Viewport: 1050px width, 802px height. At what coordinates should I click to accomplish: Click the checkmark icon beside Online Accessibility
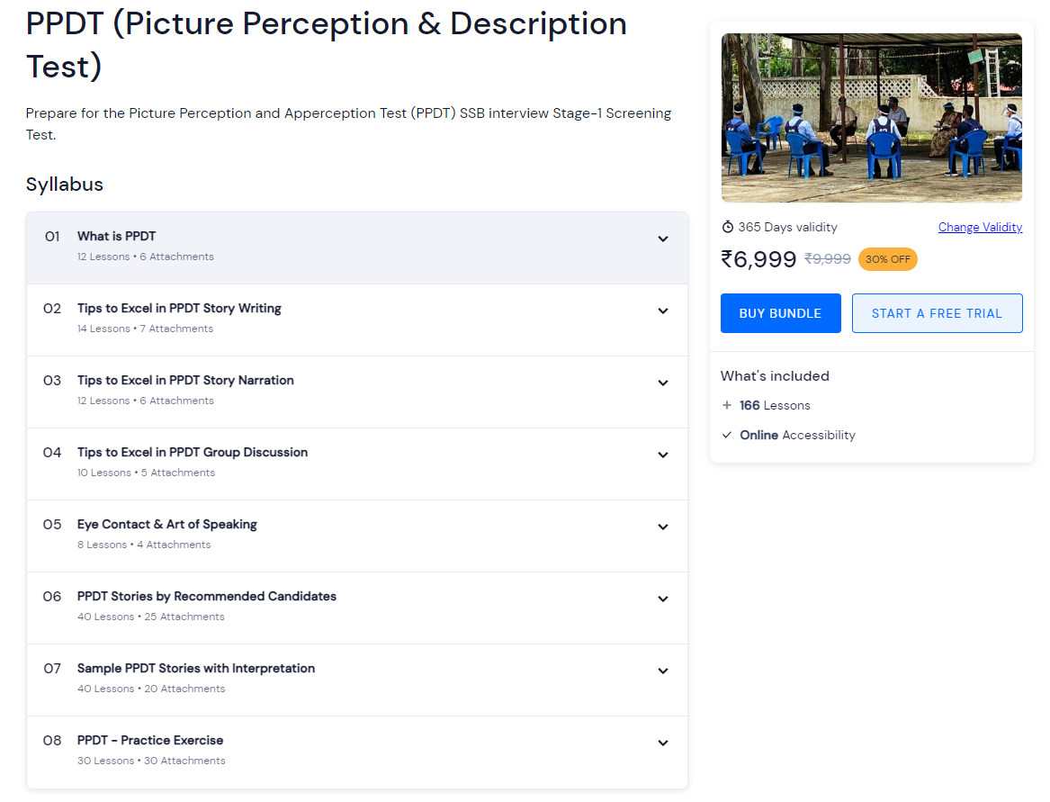727,435
